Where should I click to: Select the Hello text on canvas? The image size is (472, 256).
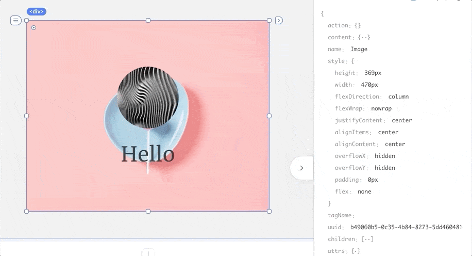click(x=148, y=154)
